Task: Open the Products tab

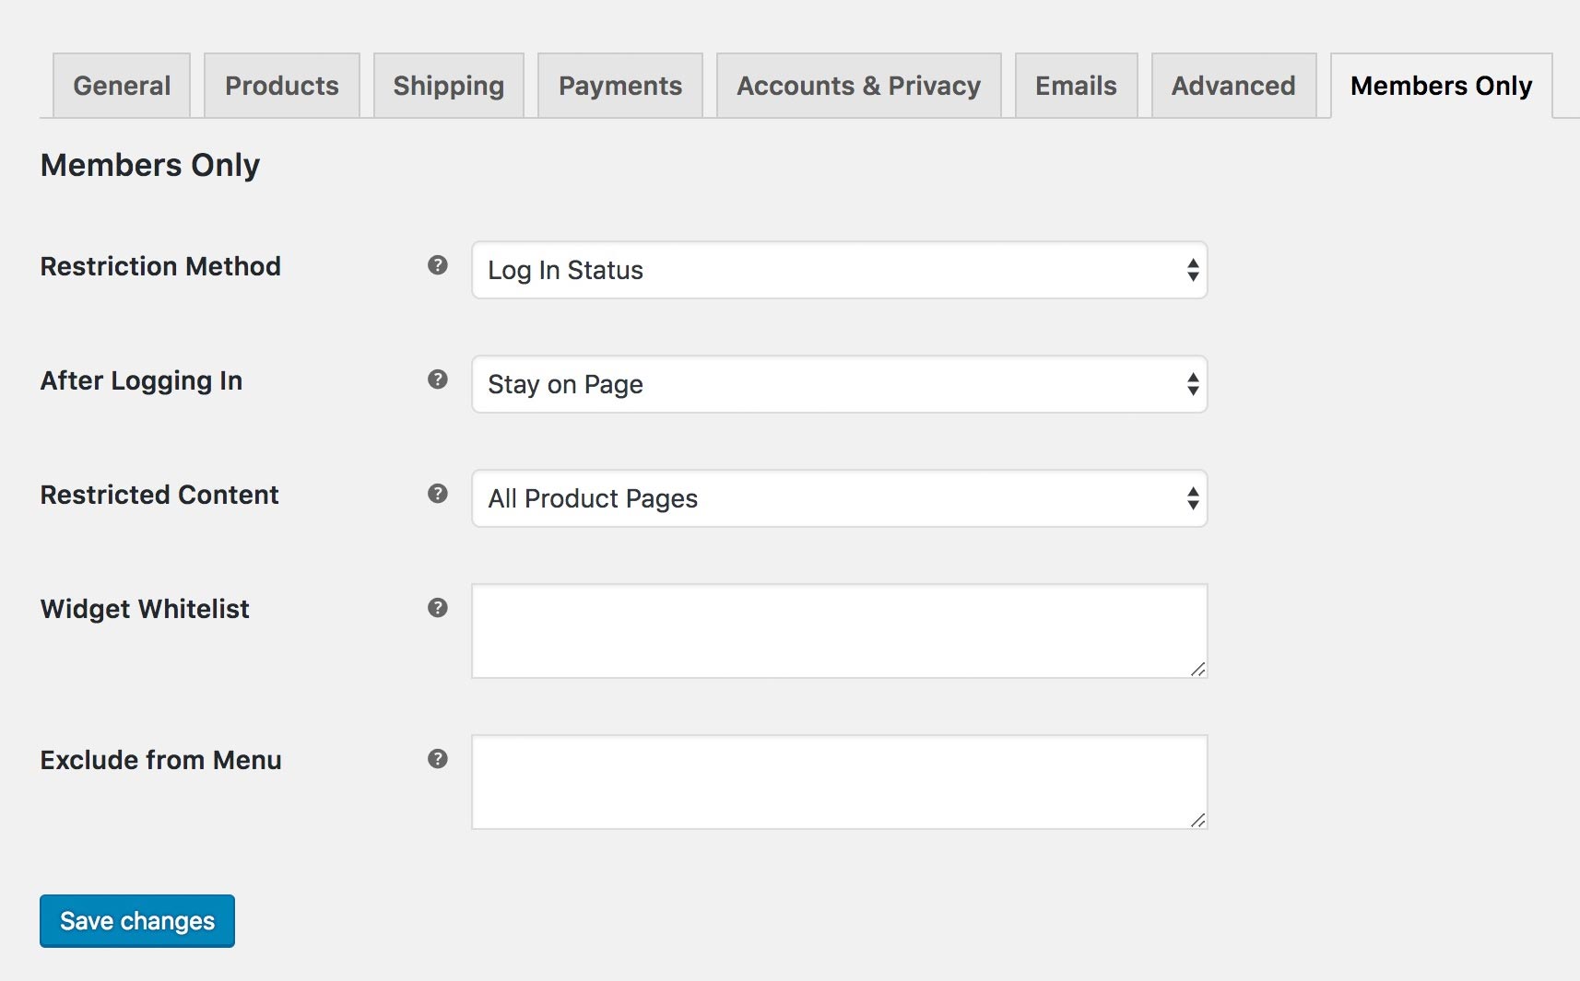Action: (282, 86)
